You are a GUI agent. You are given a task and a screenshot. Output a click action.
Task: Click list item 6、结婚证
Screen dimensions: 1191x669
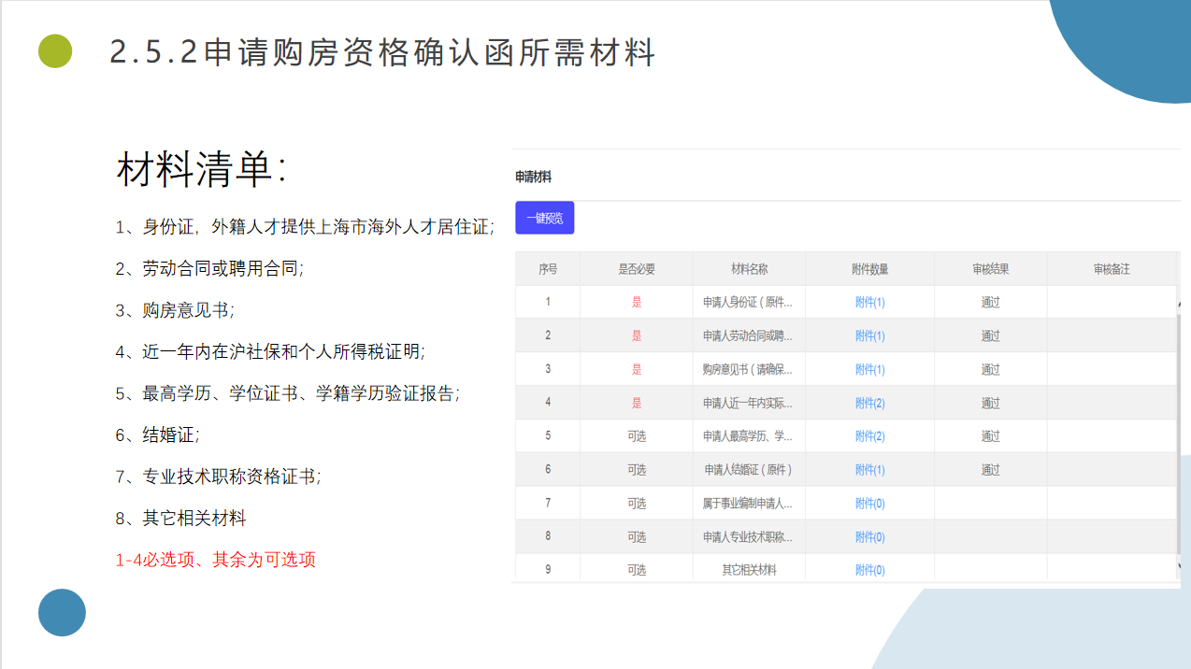157,435
